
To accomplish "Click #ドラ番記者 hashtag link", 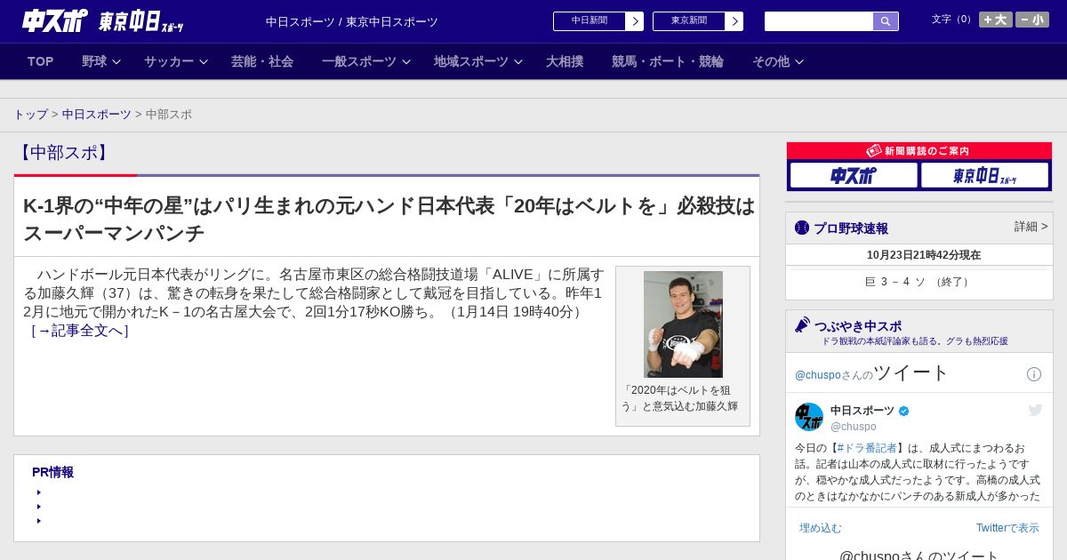I will 866,448.
